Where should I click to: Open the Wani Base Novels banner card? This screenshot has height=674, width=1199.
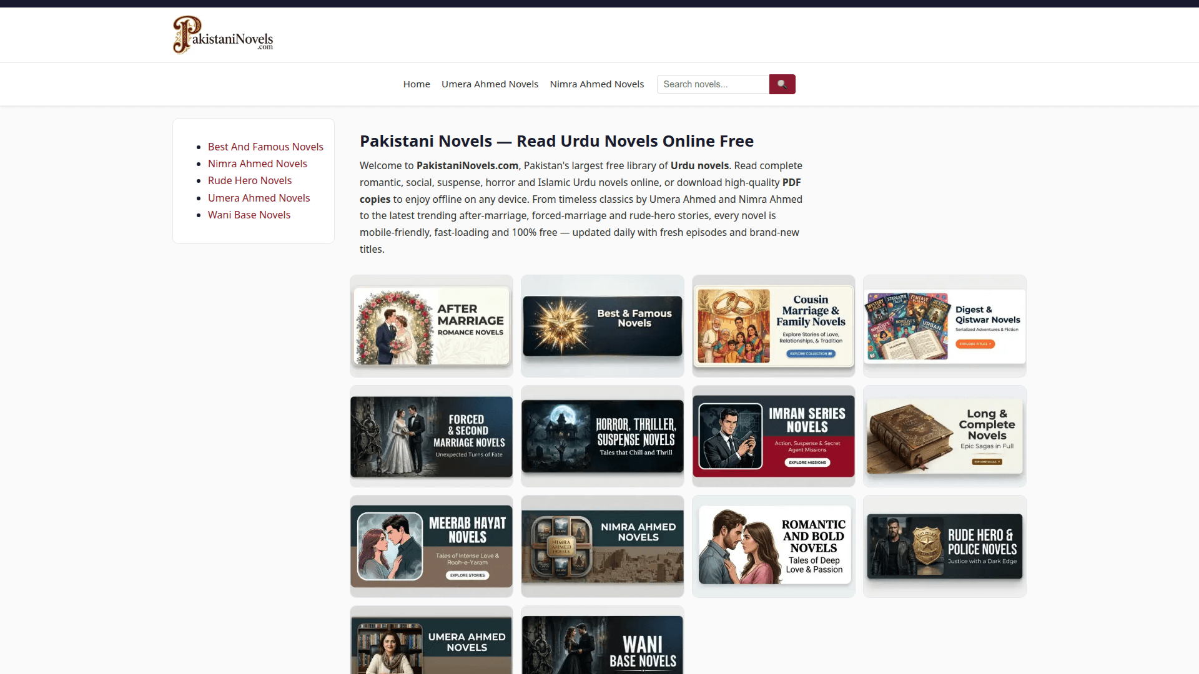tap(603, 640)
